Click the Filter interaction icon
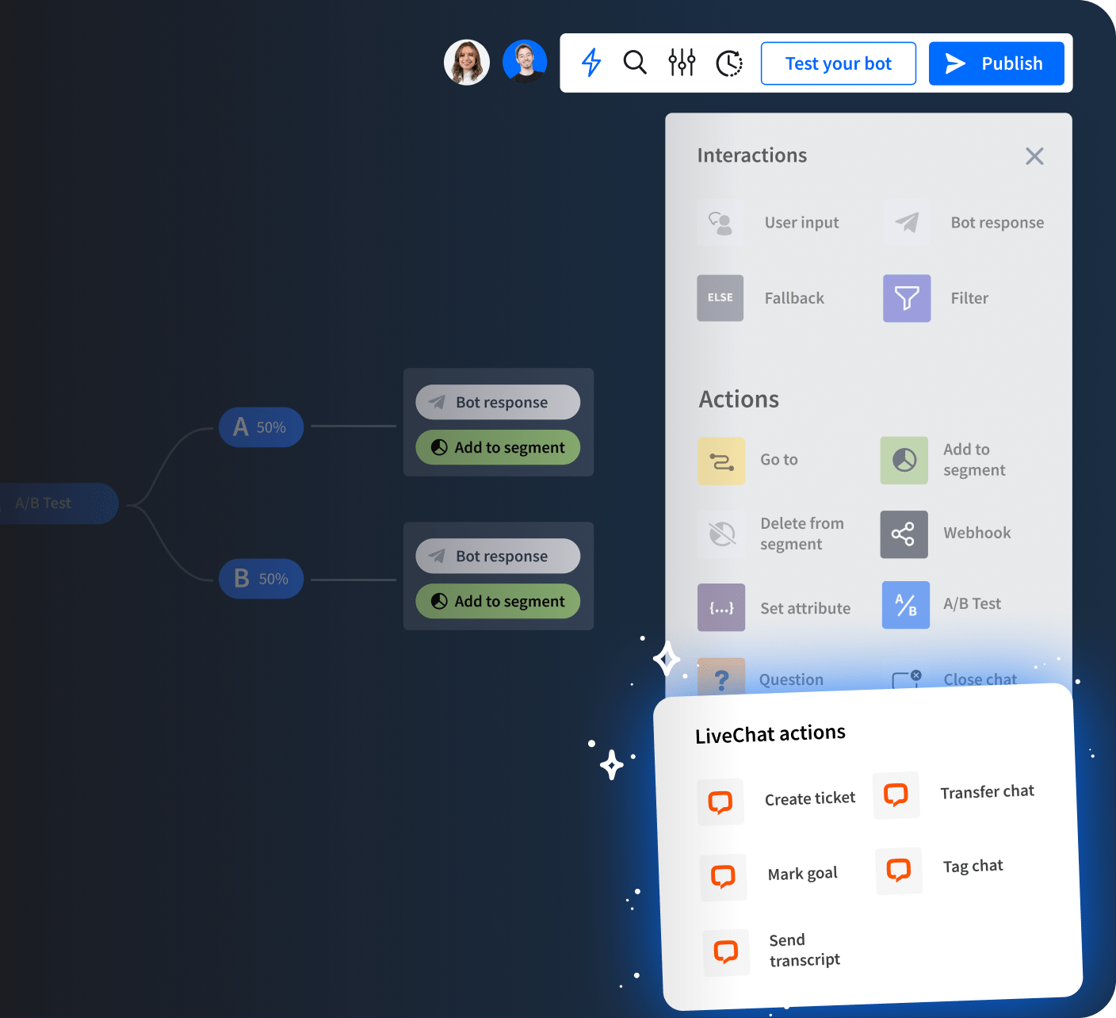Image resolution: width=1116 pixels, height=1018 pixels. point(906,298)
